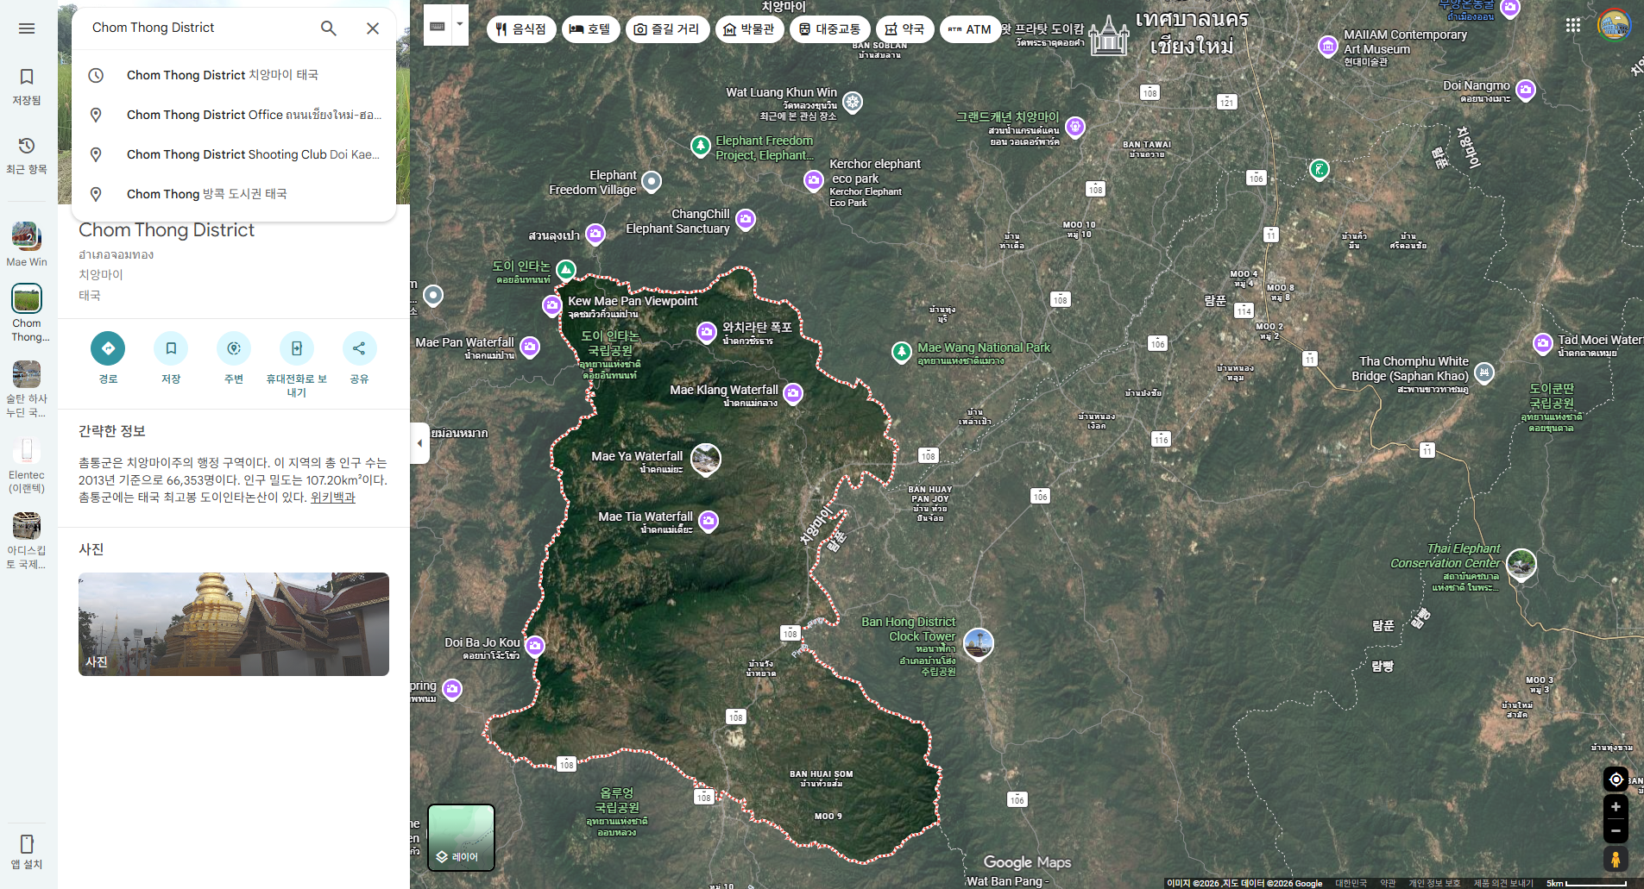Click the Mae Tia Waterfall pin

click(x=709, y=520)
